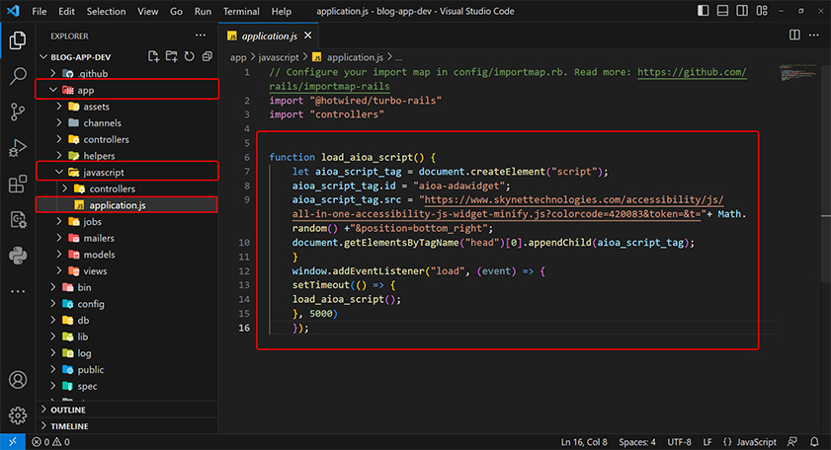Click the New Folder icon in Explorer
The width and height of the screenshot is (831, 450).
[172, 56]
